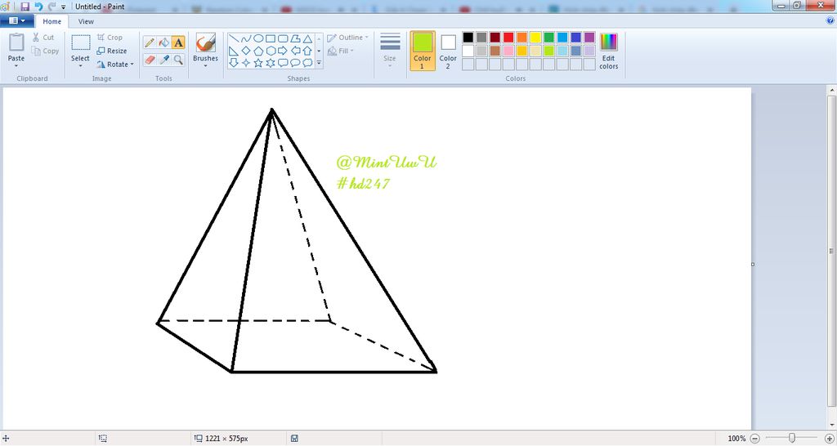
Task: Choose the Diamond shape
Action: pos(245,51)
